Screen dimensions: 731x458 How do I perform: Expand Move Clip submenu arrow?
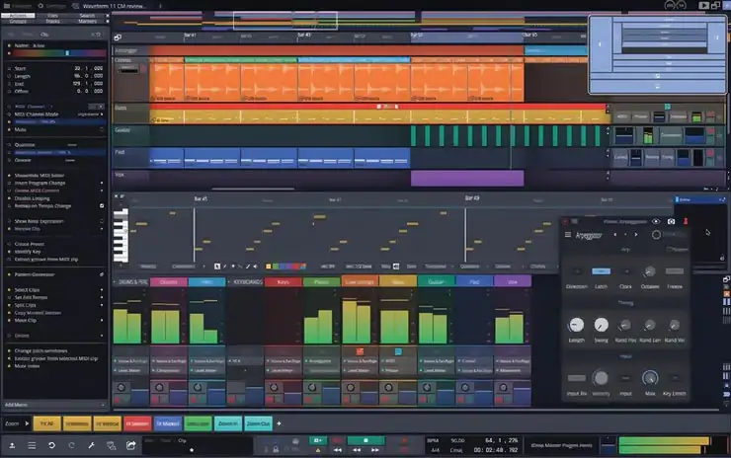102,321
